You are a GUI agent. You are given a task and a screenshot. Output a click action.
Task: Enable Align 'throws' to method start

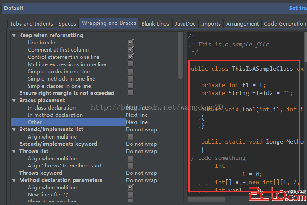click(131, 165)
